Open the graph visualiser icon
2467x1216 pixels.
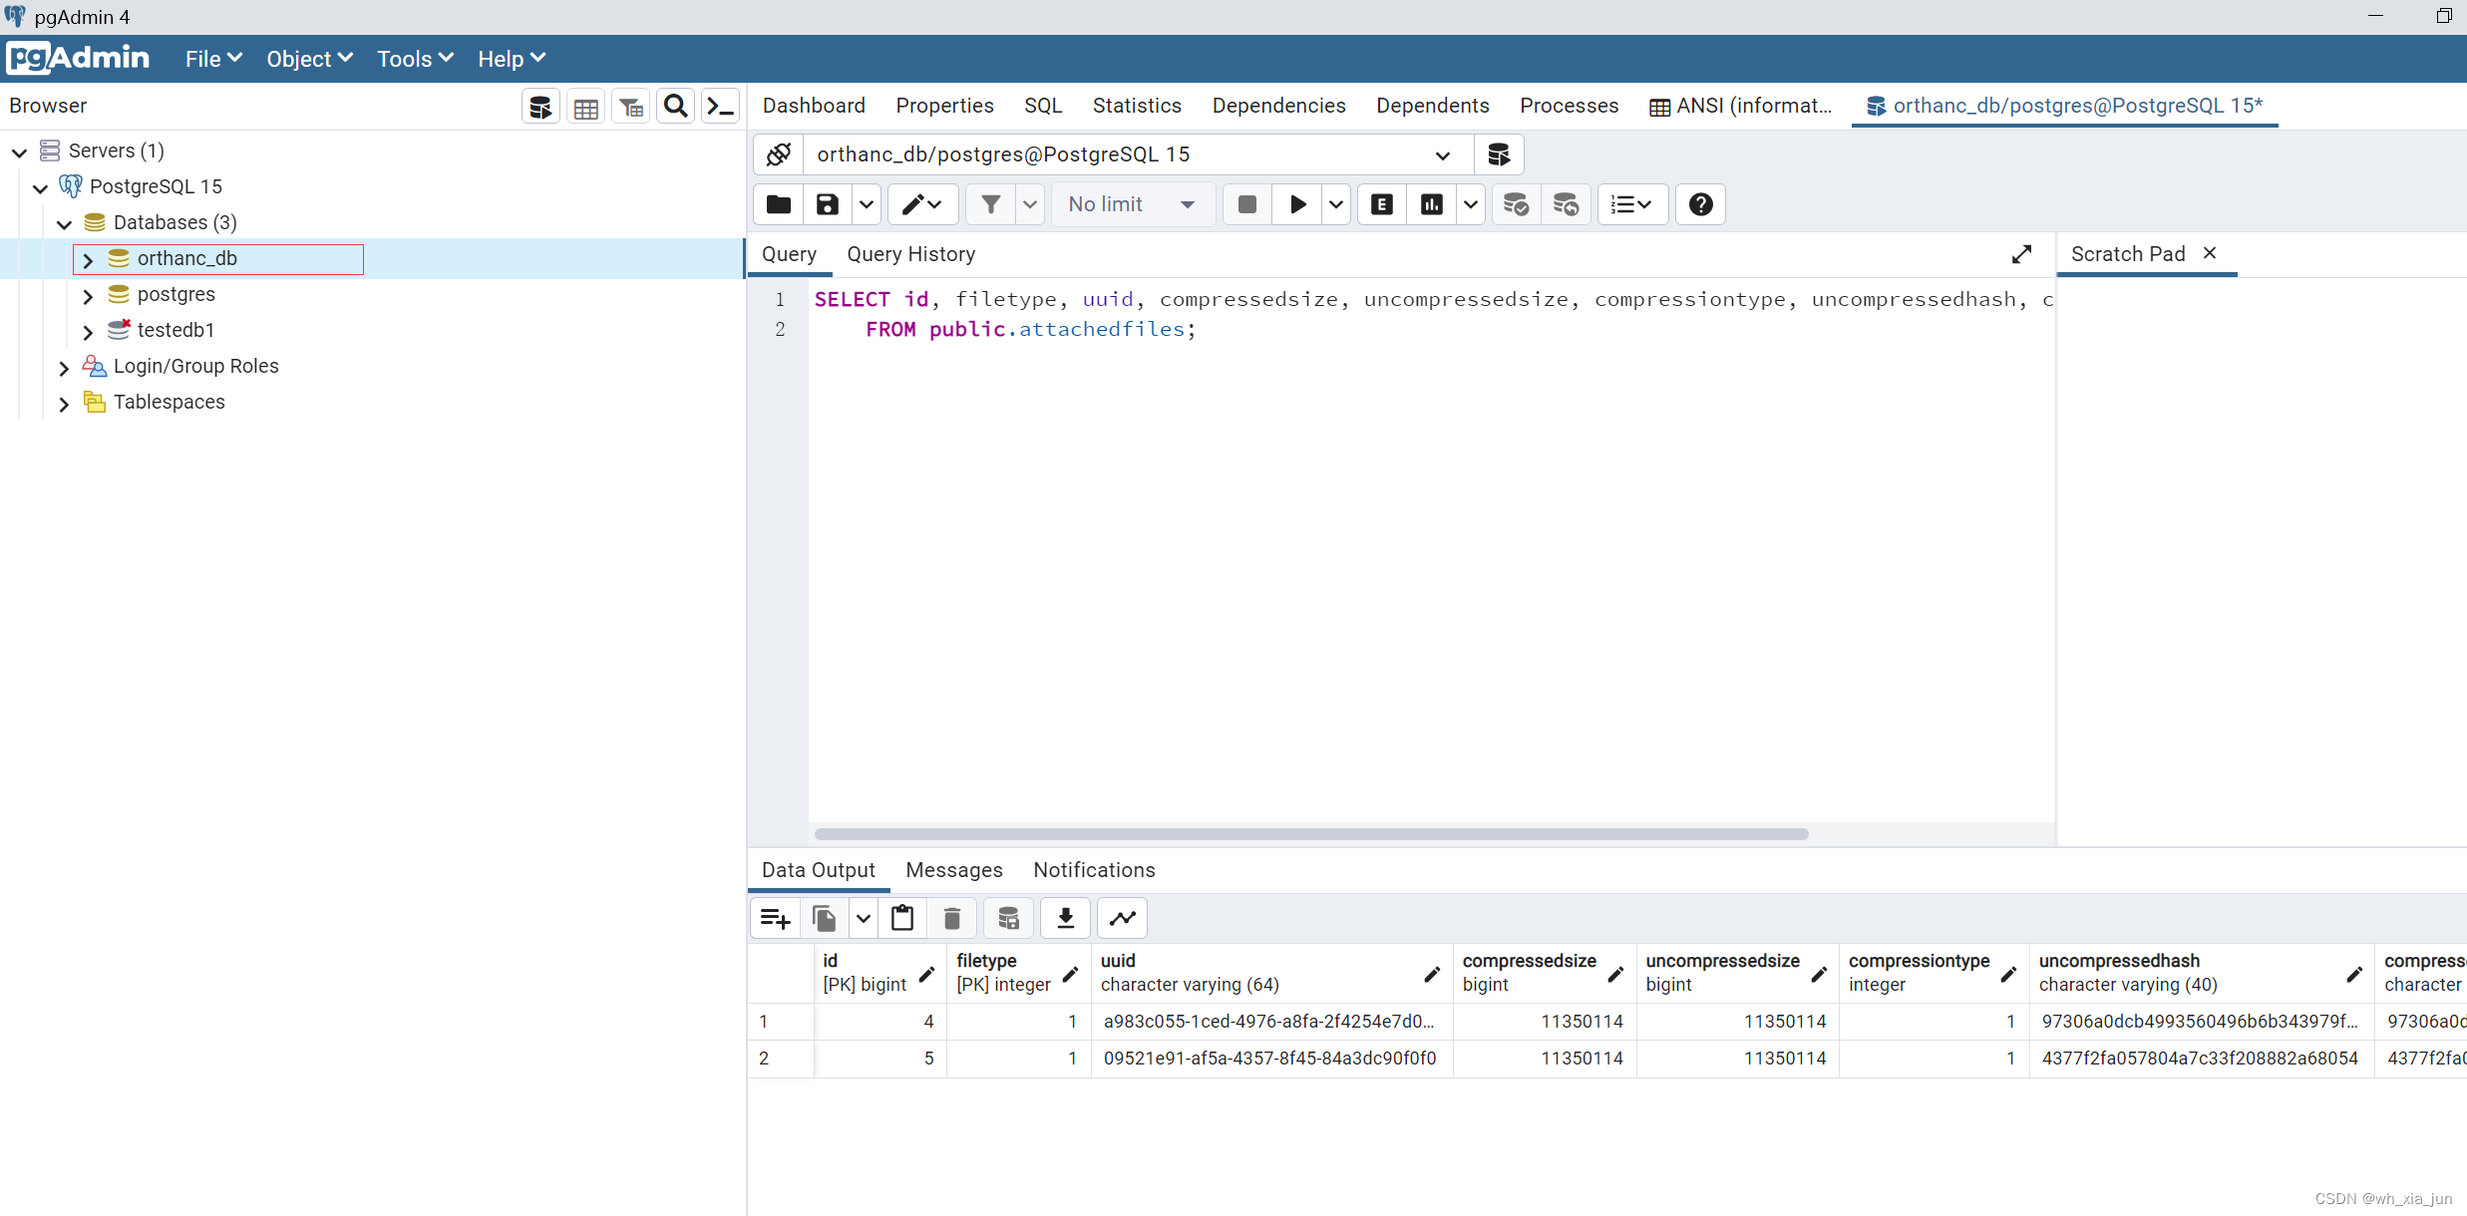[1122, 918]
